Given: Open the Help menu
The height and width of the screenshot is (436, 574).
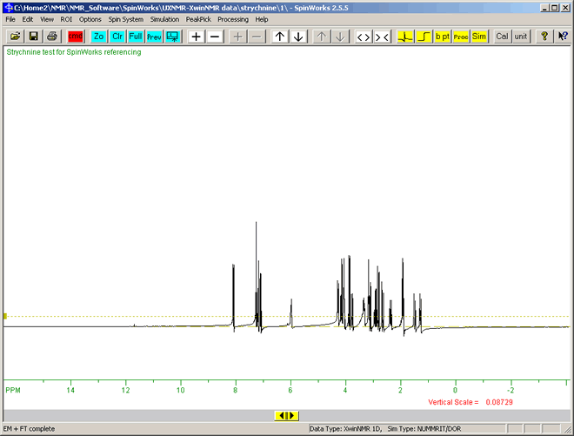Looking at the screenshot, I should 262,19.
